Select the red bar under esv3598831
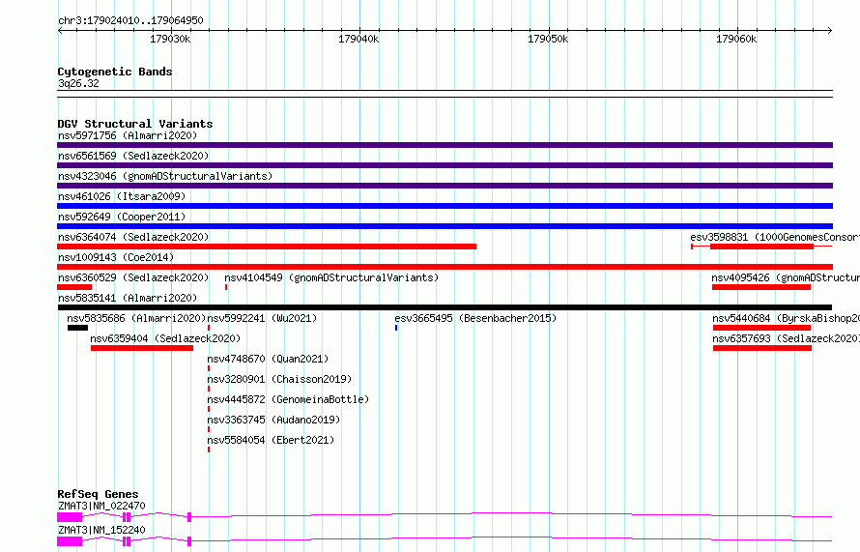This screenshot has width=860, height=552. (x=761, y=247)
